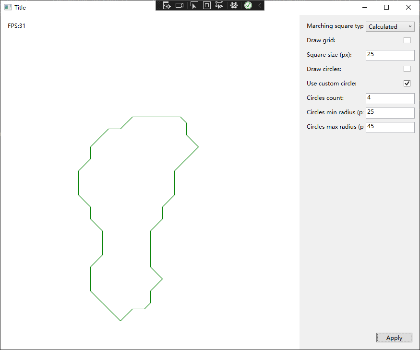Toggle Display Layout Adorners square icon
Viewport: 420px width, 350px height.
[206, 5]
